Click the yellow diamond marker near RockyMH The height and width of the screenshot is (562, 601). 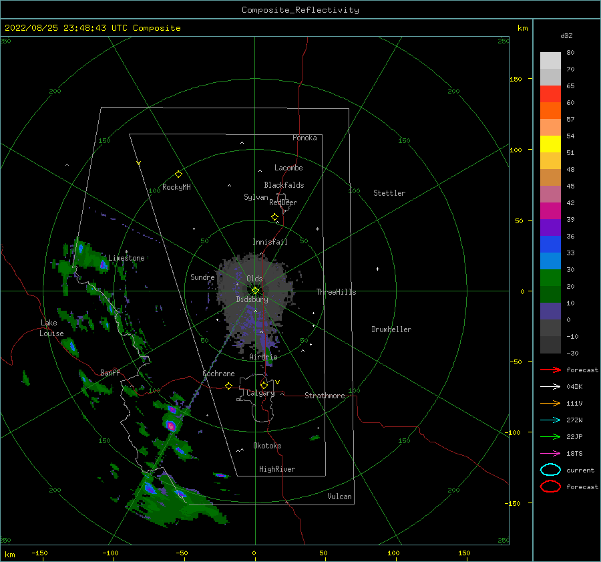point(178,174)
